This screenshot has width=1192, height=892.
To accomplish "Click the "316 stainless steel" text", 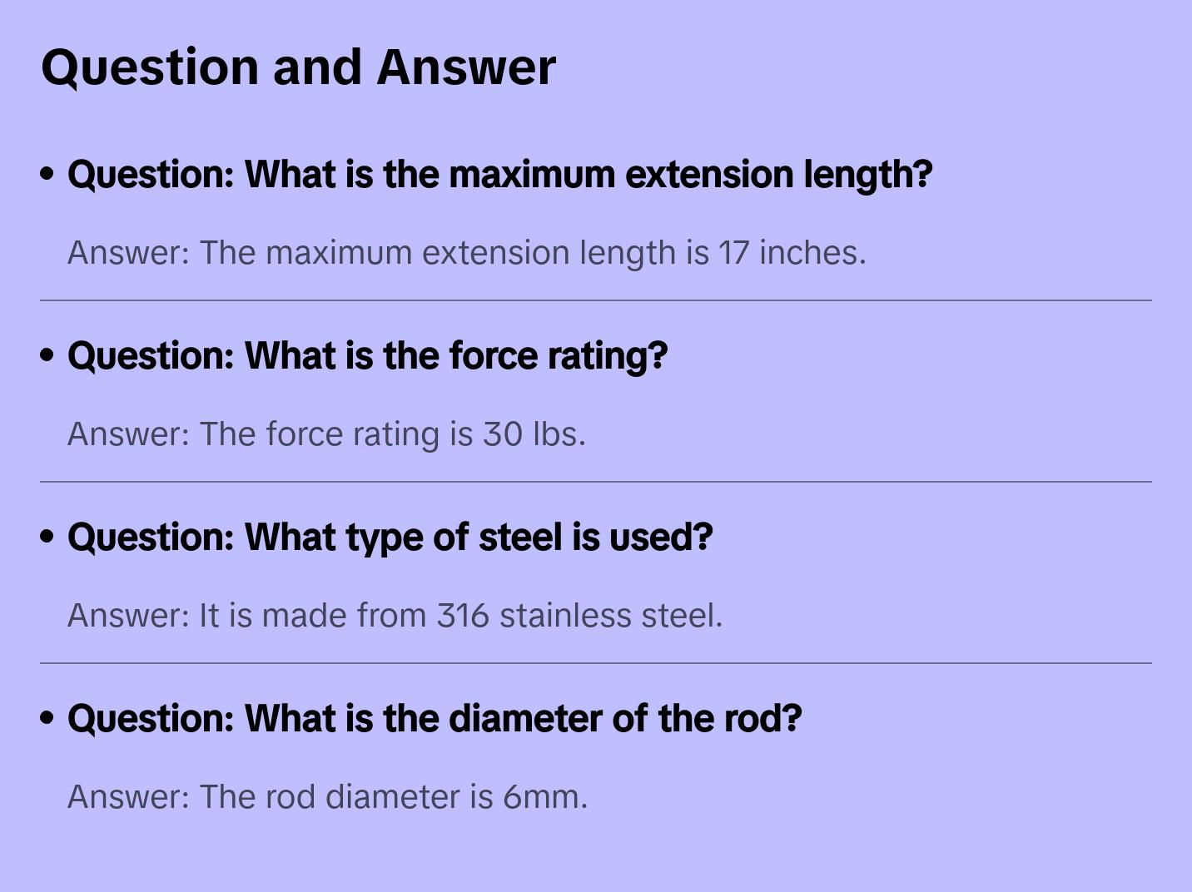I will click(578, 616).
